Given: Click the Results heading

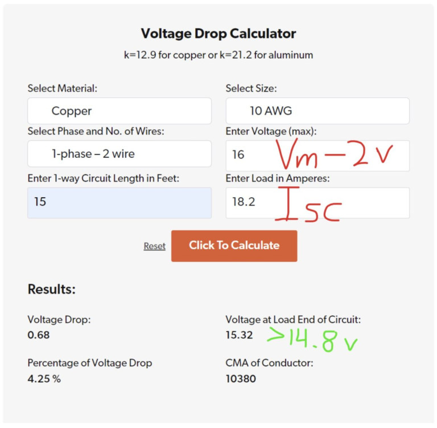Looking at the screenshot, I should (x=51, y=290).
